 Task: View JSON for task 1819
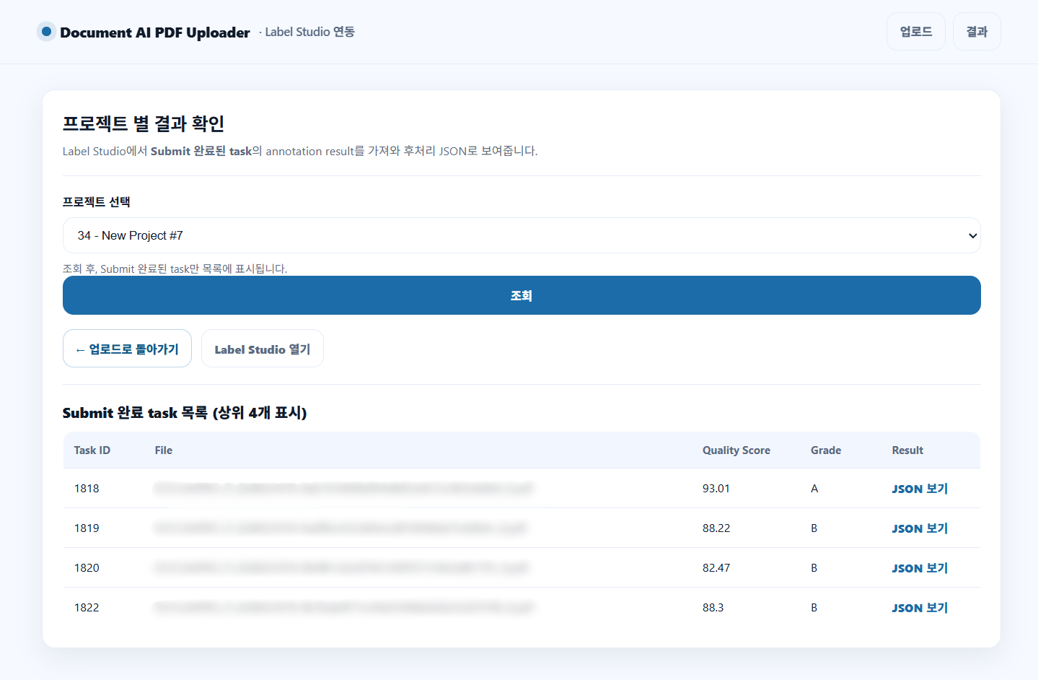pyautogui.click(x=919, y=528)
